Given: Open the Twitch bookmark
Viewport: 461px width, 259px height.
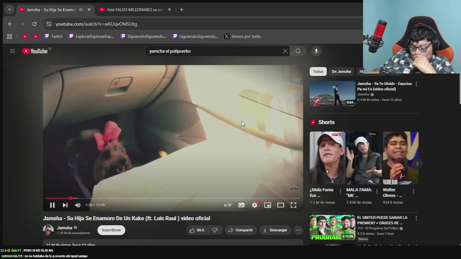Looking at the screenshot, I should coord(53,36).
